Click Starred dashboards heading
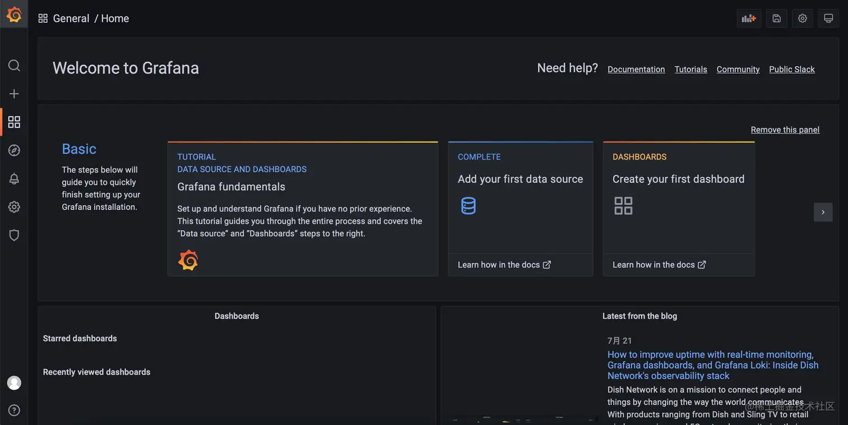 80,339
